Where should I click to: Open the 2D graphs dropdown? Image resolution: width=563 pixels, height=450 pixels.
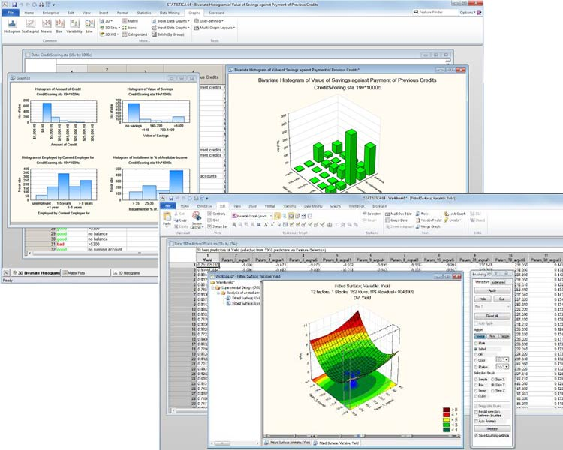(106, 21)
